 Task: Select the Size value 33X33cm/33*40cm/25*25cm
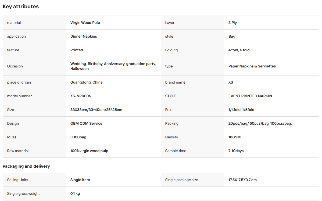click(96, 110)
